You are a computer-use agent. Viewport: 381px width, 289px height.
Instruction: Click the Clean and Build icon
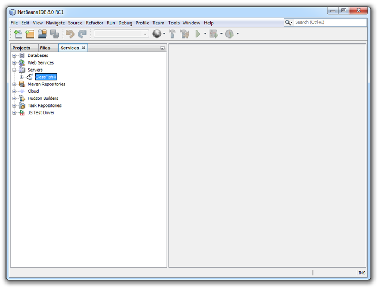[x=185, y=34]
